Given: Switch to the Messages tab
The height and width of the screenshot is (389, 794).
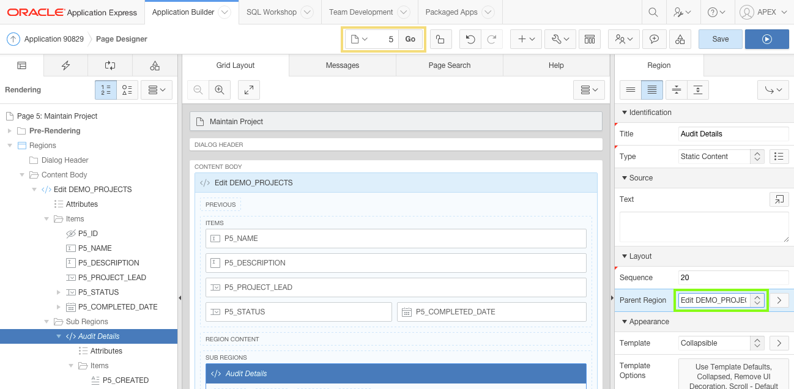Looking at the screenshot, I should tap(342, 65).
